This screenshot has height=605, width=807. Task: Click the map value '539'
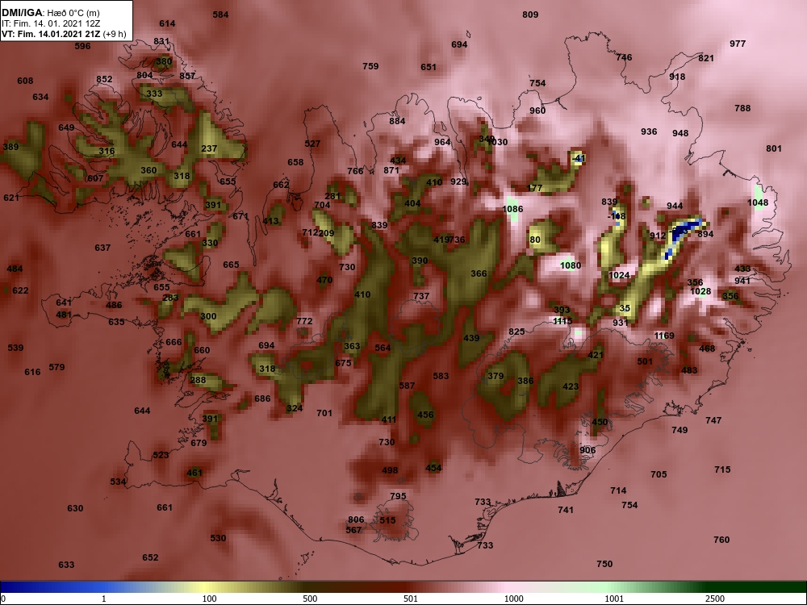point(15,348)
